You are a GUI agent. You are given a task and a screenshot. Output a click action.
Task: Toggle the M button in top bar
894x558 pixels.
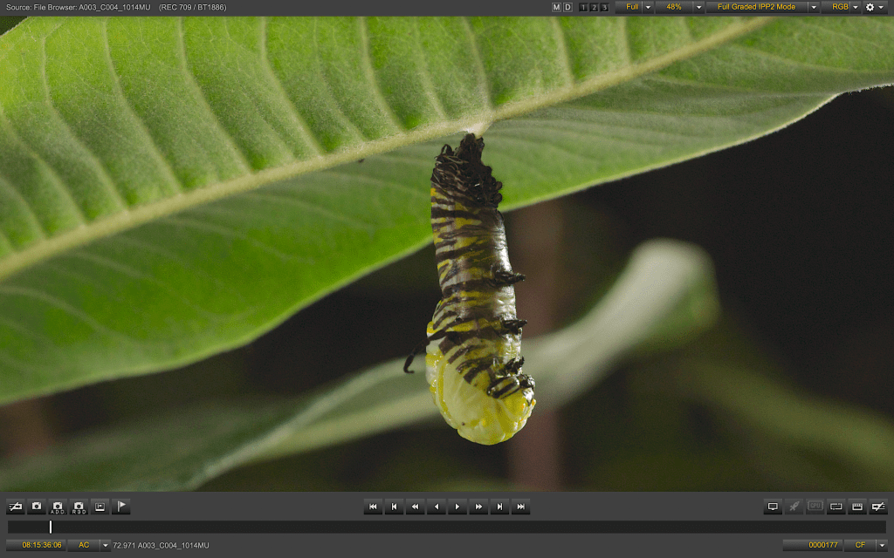tap(557, 7)
